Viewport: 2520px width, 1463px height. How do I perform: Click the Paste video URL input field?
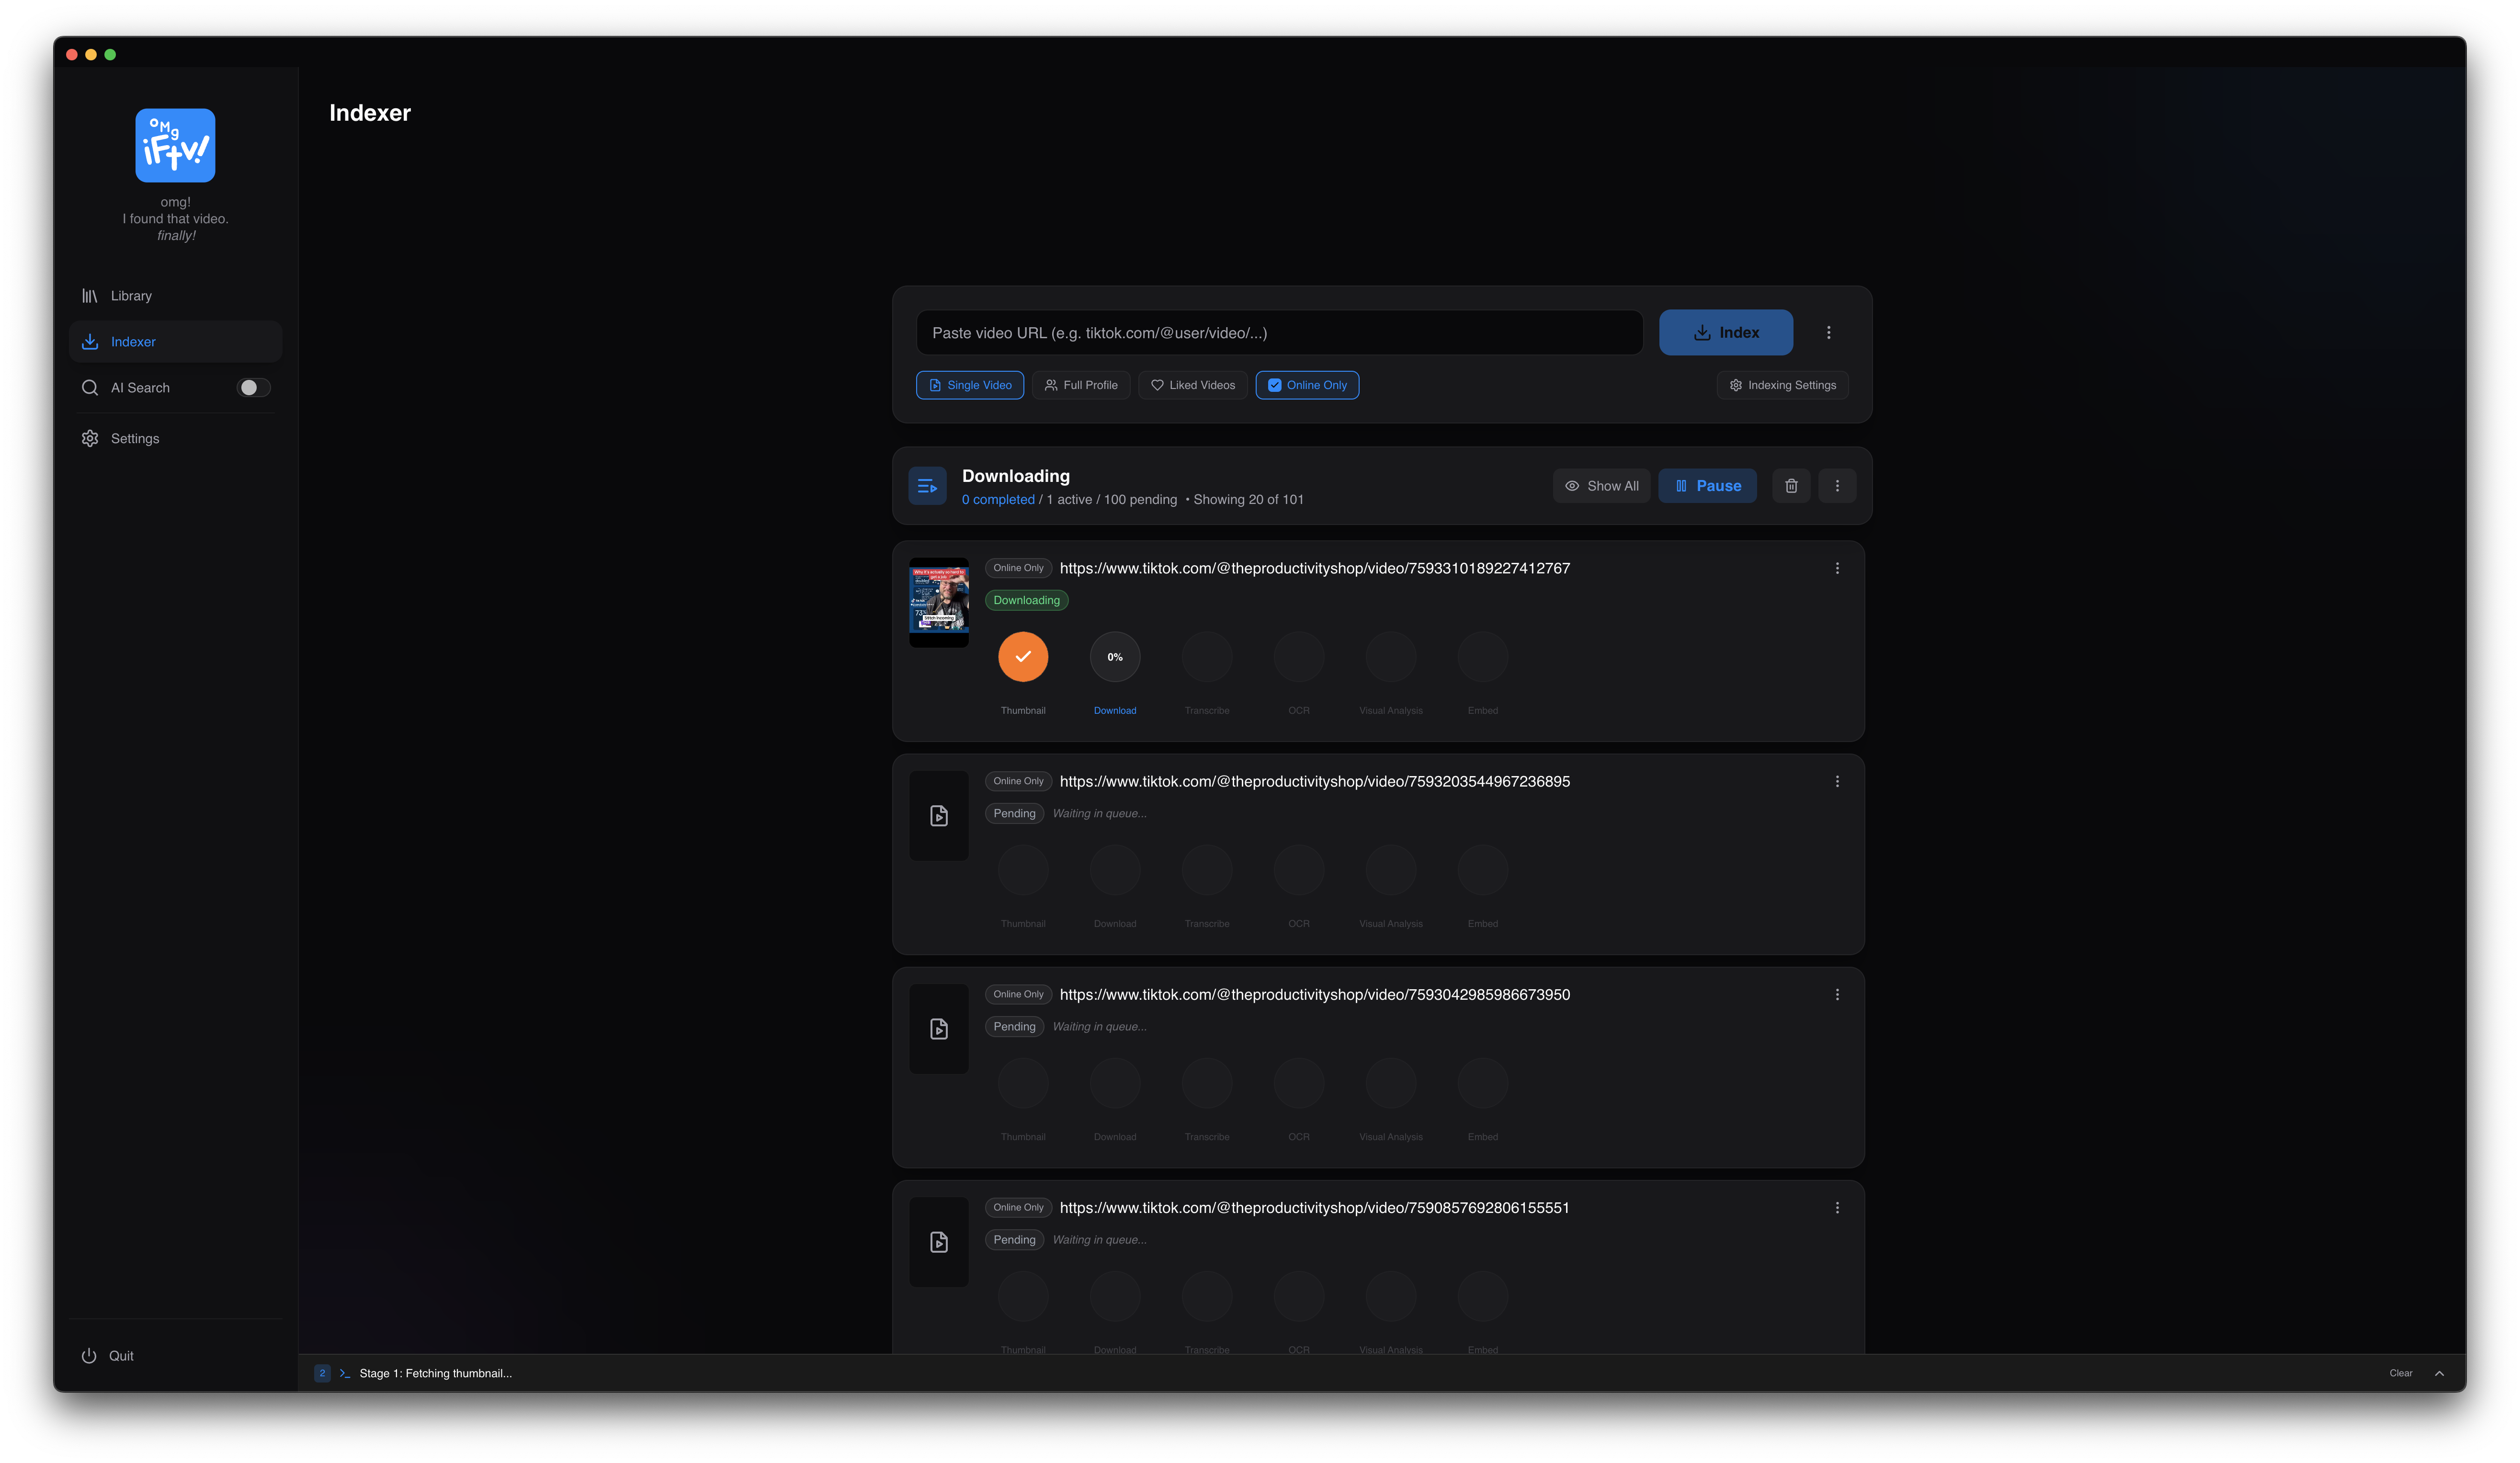pyautogui.click(x=1279, y=333)
